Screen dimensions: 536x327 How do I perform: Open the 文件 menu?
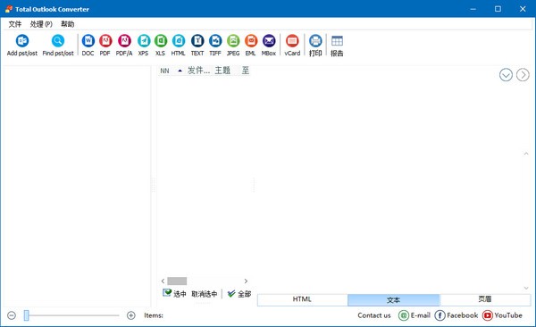[x=14, y=24]
